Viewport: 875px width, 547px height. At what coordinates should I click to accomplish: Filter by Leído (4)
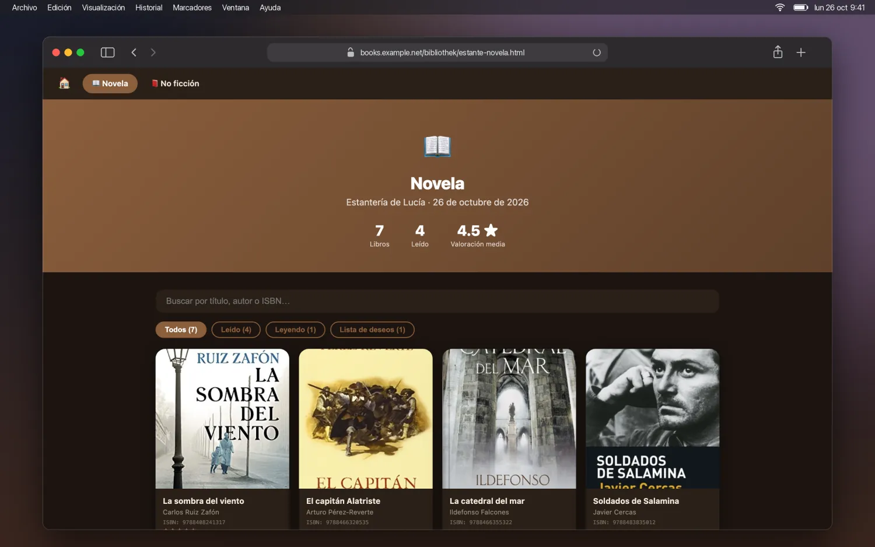236,329
